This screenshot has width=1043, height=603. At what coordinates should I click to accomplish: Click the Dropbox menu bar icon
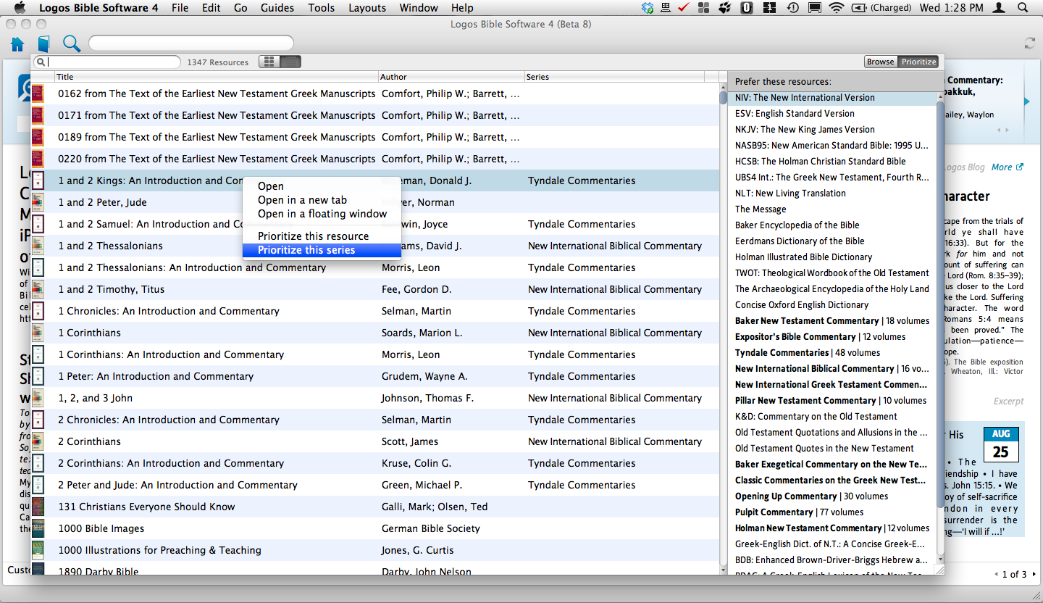click(648, 8)
